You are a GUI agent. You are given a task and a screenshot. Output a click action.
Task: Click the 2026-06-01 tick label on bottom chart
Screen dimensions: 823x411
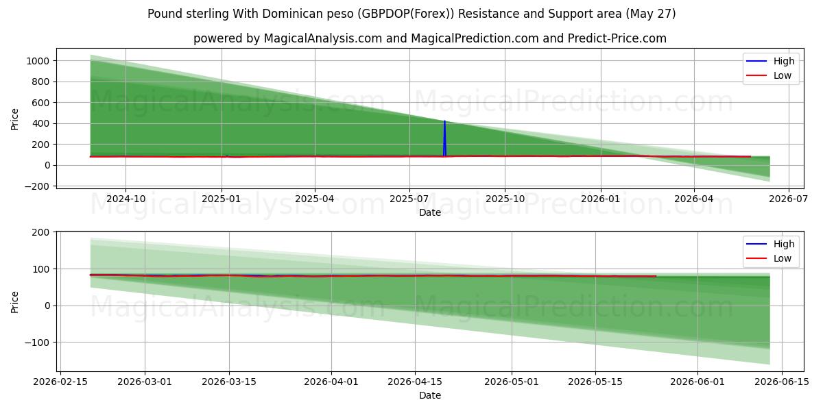697,382
